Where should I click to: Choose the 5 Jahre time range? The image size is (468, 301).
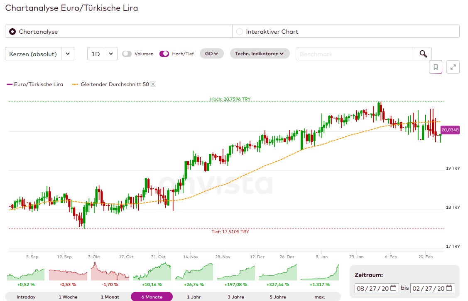(277, 297)
